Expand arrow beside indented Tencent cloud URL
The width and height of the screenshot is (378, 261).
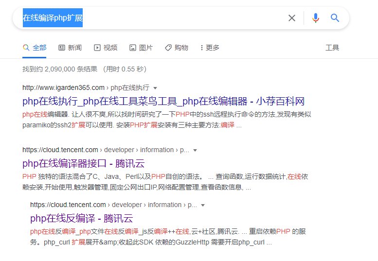(x=202, y=205)
